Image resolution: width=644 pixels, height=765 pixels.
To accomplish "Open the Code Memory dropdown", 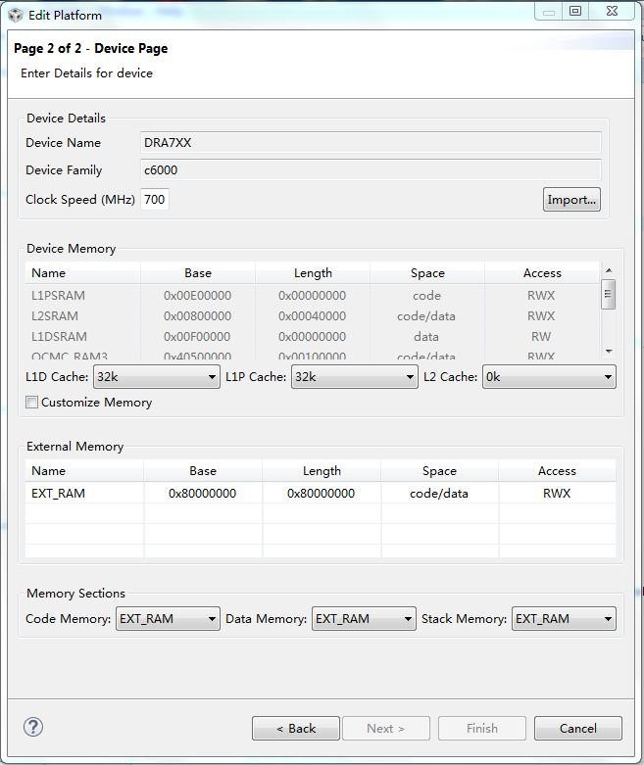I will (x=168, y=619).
